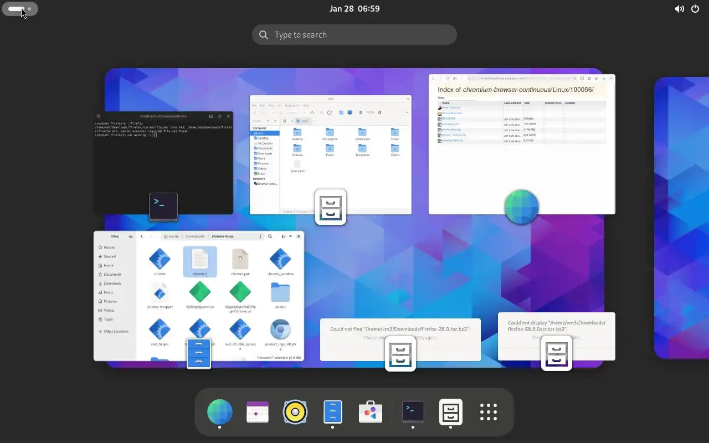
Task: Open Files hamburger menu in sidebar header
Action: coord(131,236)
